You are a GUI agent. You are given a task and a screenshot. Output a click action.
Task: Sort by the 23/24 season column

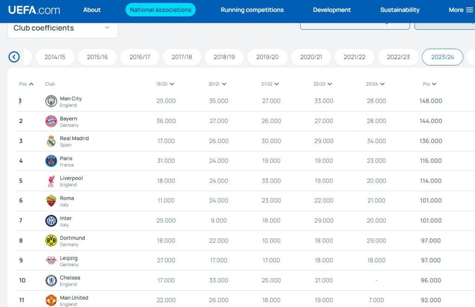[x=375, y=84]
